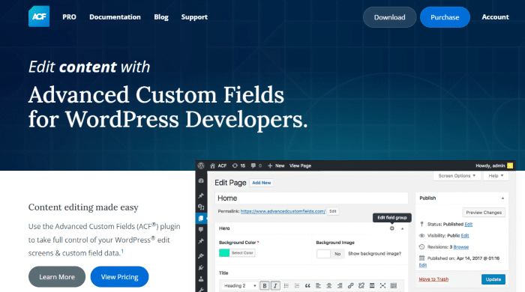Go to the Blog page

[161, 17]
